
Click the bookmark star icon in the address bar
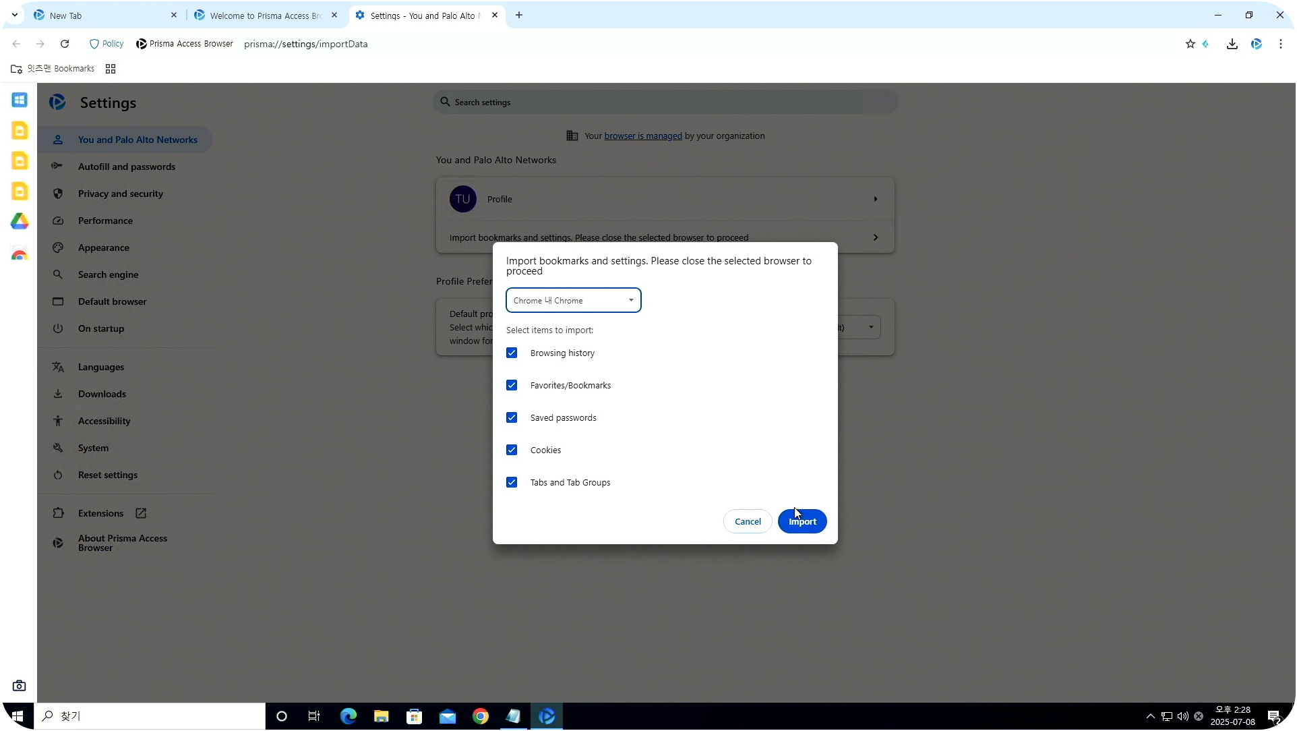pyautogui.click(x=1190, y=44)
